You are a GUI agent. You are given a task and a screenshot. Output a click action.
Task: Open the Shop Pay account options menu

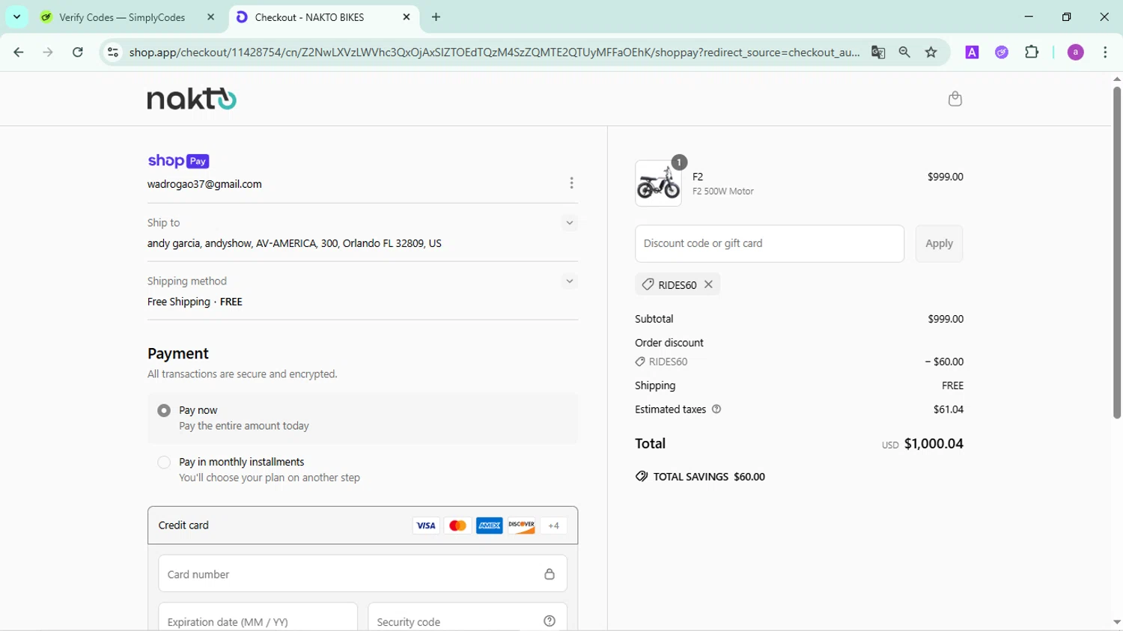point(571,183)
